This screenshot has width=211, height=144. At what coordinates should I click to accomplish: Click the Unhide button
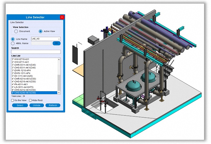(x=37, y=105)
